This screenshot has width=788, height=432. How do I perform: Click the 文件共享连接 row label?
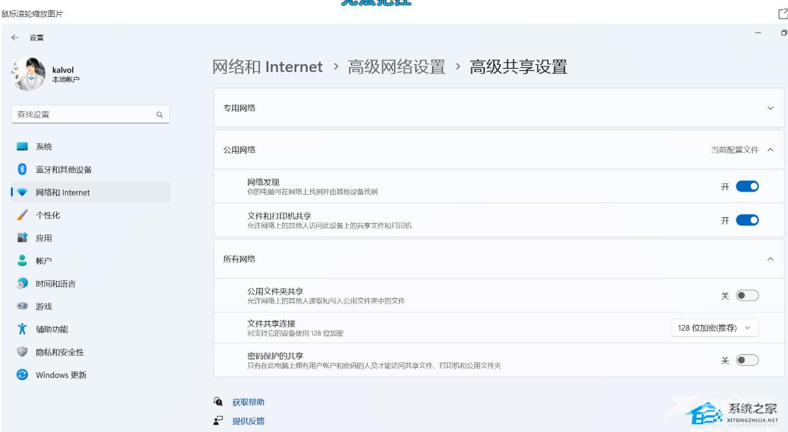(x=271, y=323)
